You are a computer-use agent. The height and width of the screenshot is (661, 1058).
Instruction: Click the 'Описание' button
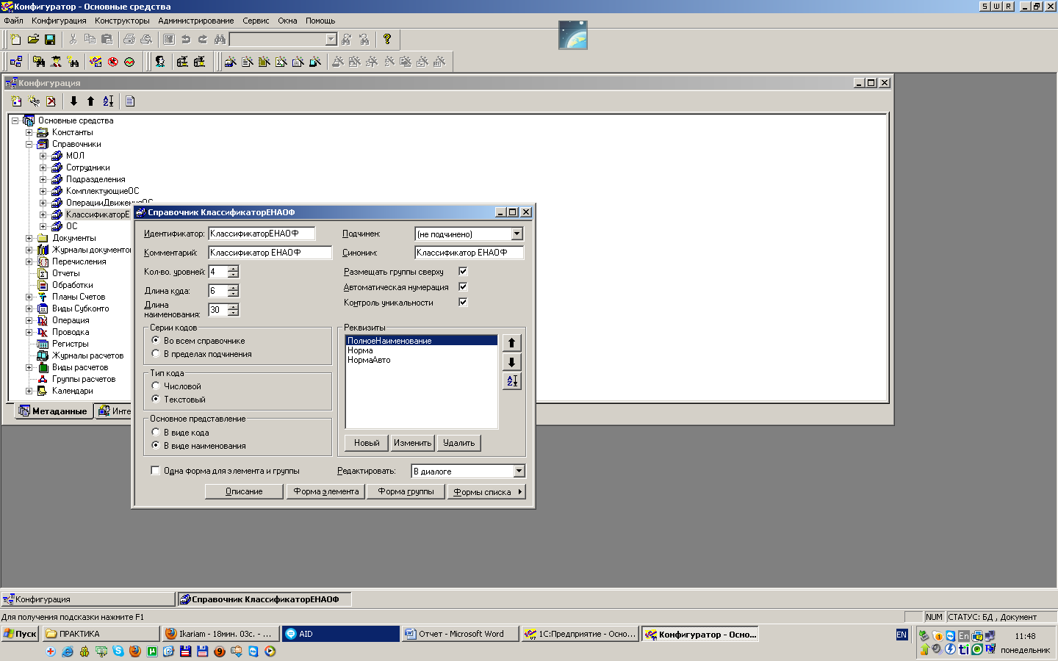(244, 492)
